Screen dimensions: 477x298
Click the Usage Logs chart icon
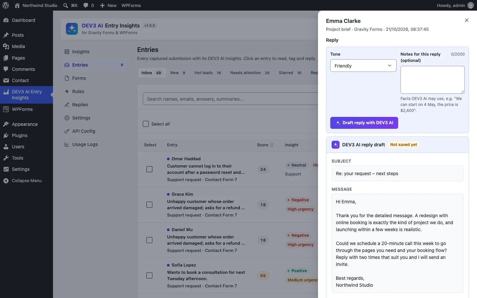coord(67,144)
